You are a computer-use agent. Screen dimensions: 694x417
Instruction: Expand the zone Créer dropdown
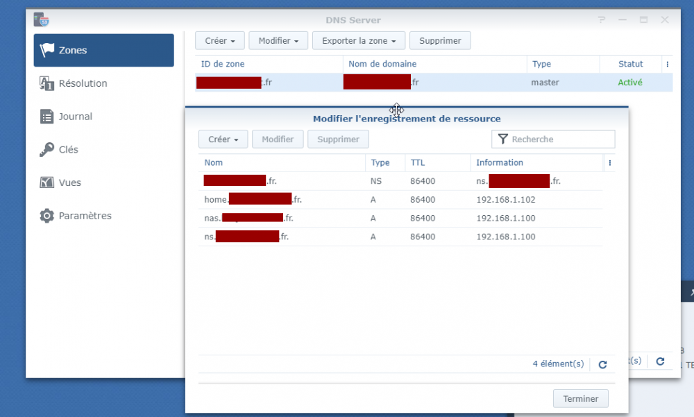[x=219, y=41]
